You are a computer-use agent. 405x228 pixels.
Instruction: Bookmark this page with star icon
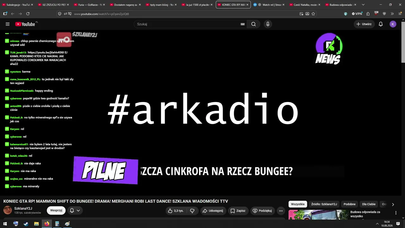tap(313, 14)
